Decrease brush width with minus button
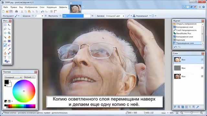This screenshot has width=207, height=116. pos(33,16)
